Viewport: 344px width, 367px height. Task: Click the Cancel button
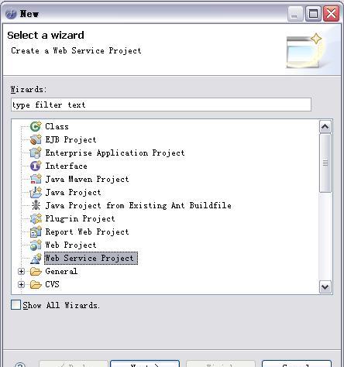(297, 364)
